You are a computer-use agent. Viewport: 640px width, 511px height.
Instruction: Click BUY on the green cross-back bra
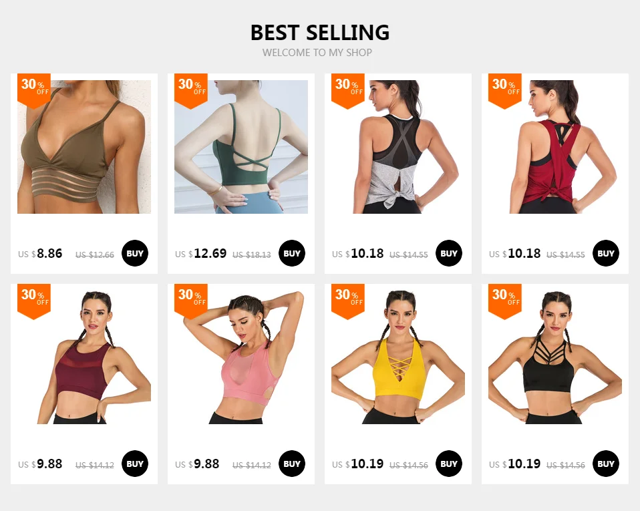click(x=292, y=253)
